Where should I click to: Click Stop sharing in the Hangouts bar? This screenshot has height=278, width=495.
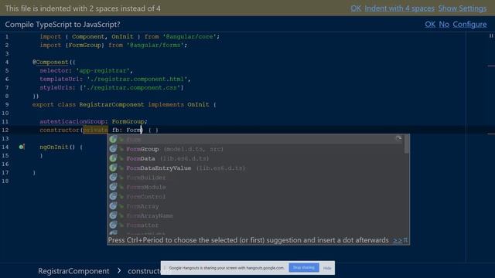304,268
